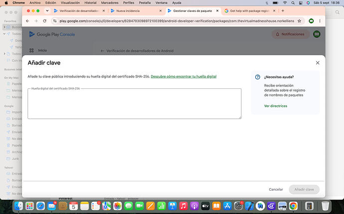Go forward in Chrome
The width and height of the screenshot is (344, 214).
click(36, 21)
